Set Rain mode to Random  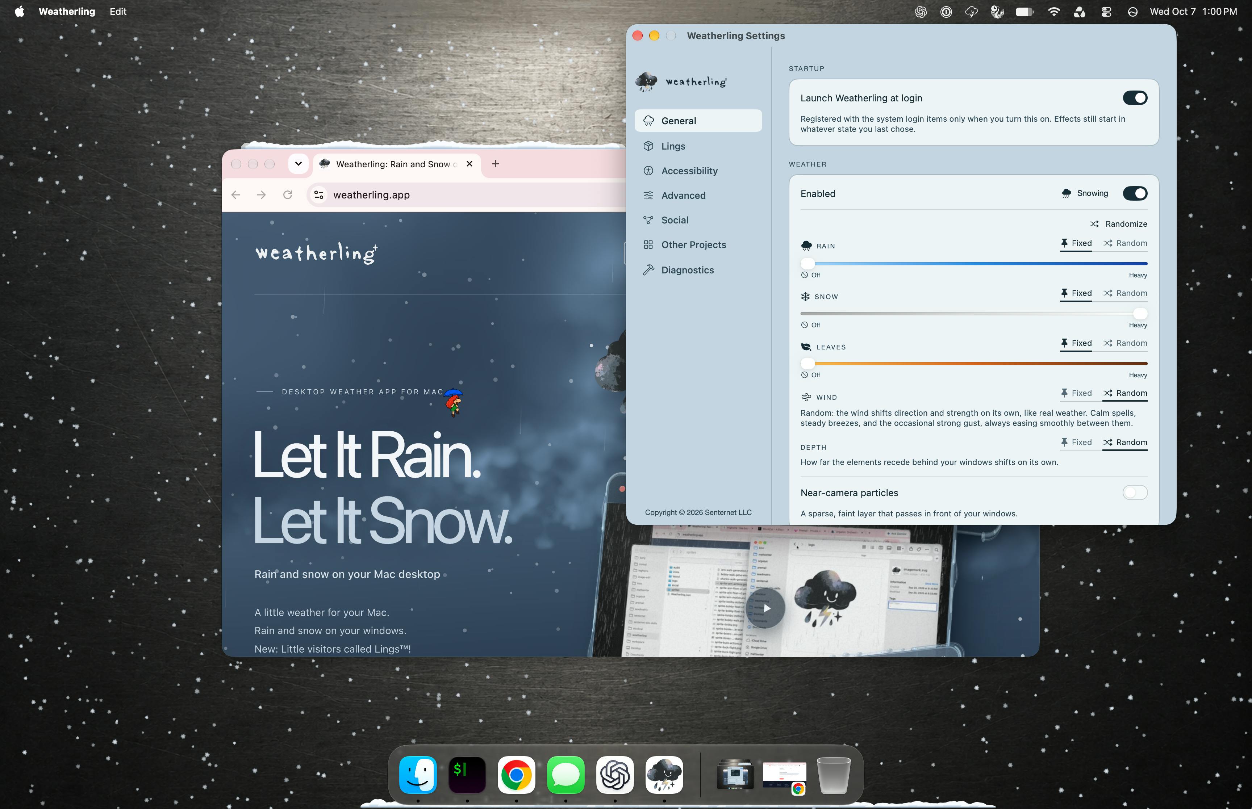pyautogui.click(x=1125, y=243)
